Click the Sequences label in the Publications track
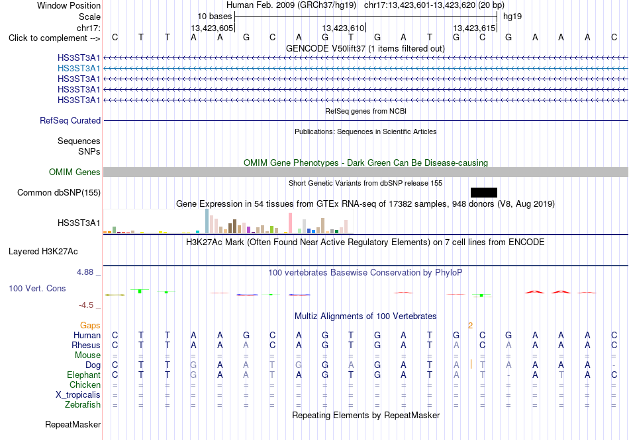 point(79,141)
